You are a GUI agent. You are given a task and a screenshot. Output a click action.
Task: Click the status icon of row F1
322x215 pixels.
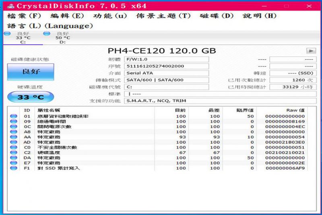pos(14,168)
